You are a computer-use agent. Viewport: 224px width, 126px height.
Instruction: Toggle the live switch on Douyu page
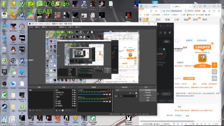(x=178, y=40)
